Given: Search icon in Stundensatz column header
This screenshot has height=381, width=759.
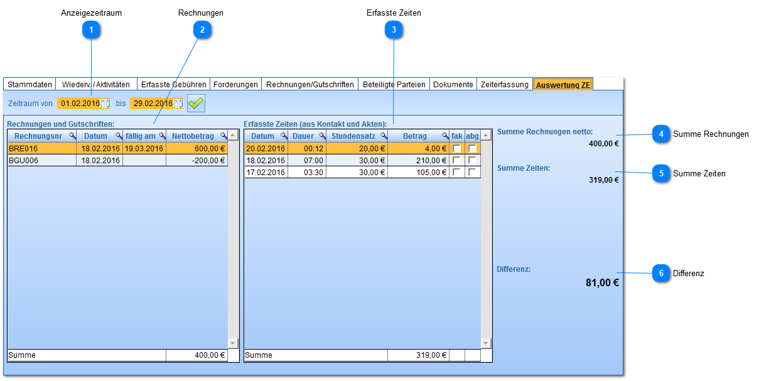Looking at the screenshot, I should [384, 136].
